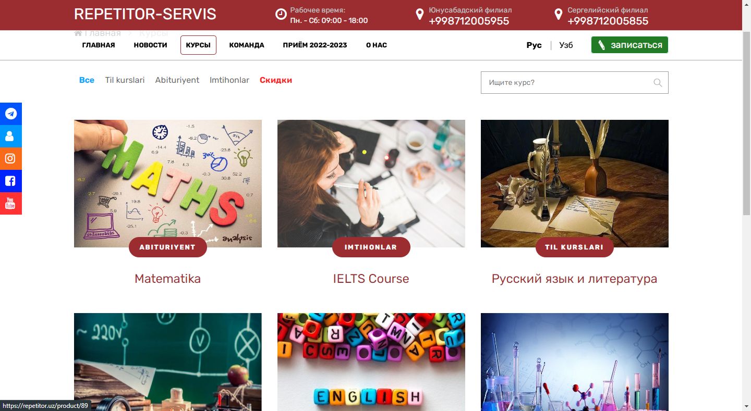Open the YouTube sidebar icon
The image size is (751, 411).
[x=10, y=203]
